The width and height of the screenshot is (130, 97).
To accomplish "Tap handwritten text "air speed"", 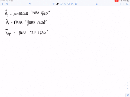I will pyautogui.click(x=39, y=32).
